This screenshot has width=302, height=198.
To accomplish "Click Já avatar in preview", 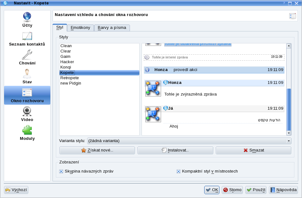I will 153,114.
